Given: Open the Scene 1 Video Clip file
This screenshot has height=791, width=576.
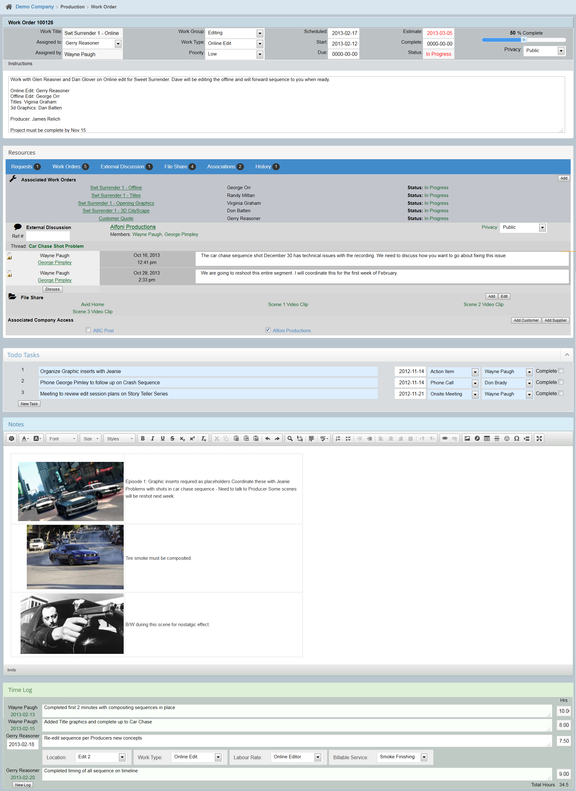Looking at the screenshot, I should 288,304.
